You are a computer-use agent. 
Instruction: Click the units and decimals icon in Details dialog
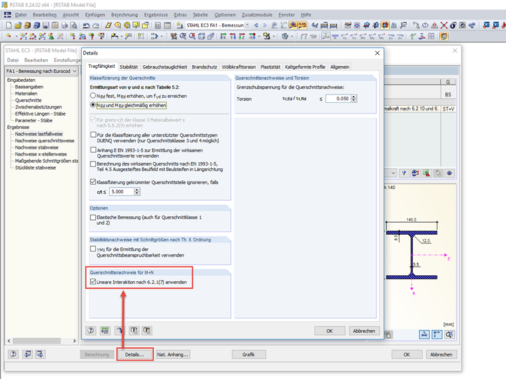[x=105, y=330]
